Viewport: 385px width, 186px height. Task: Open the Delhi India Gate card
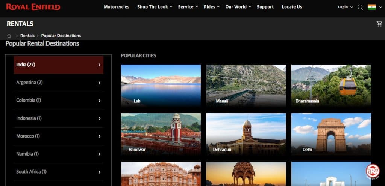pos(331,134)
